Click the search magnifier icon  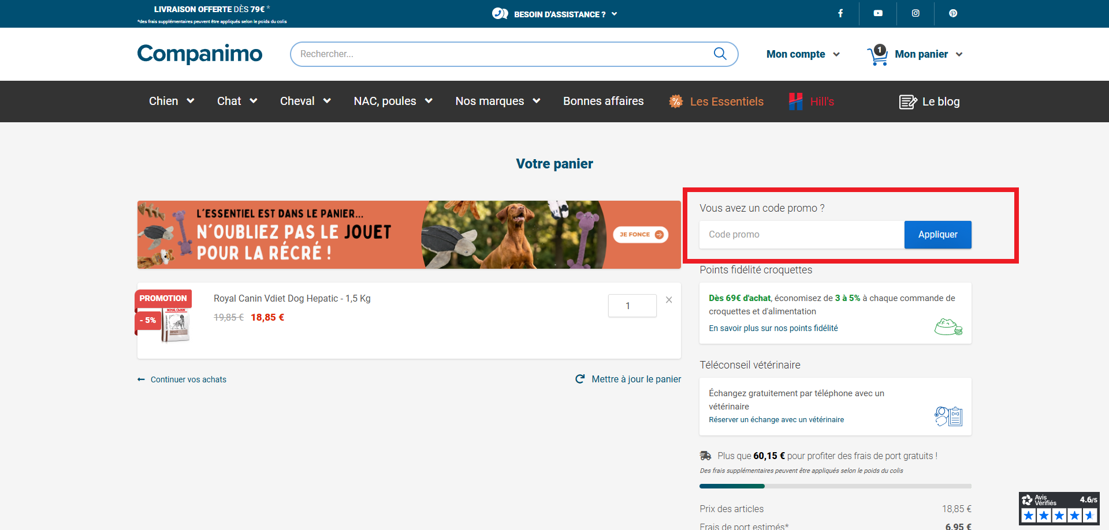(720, 54)
